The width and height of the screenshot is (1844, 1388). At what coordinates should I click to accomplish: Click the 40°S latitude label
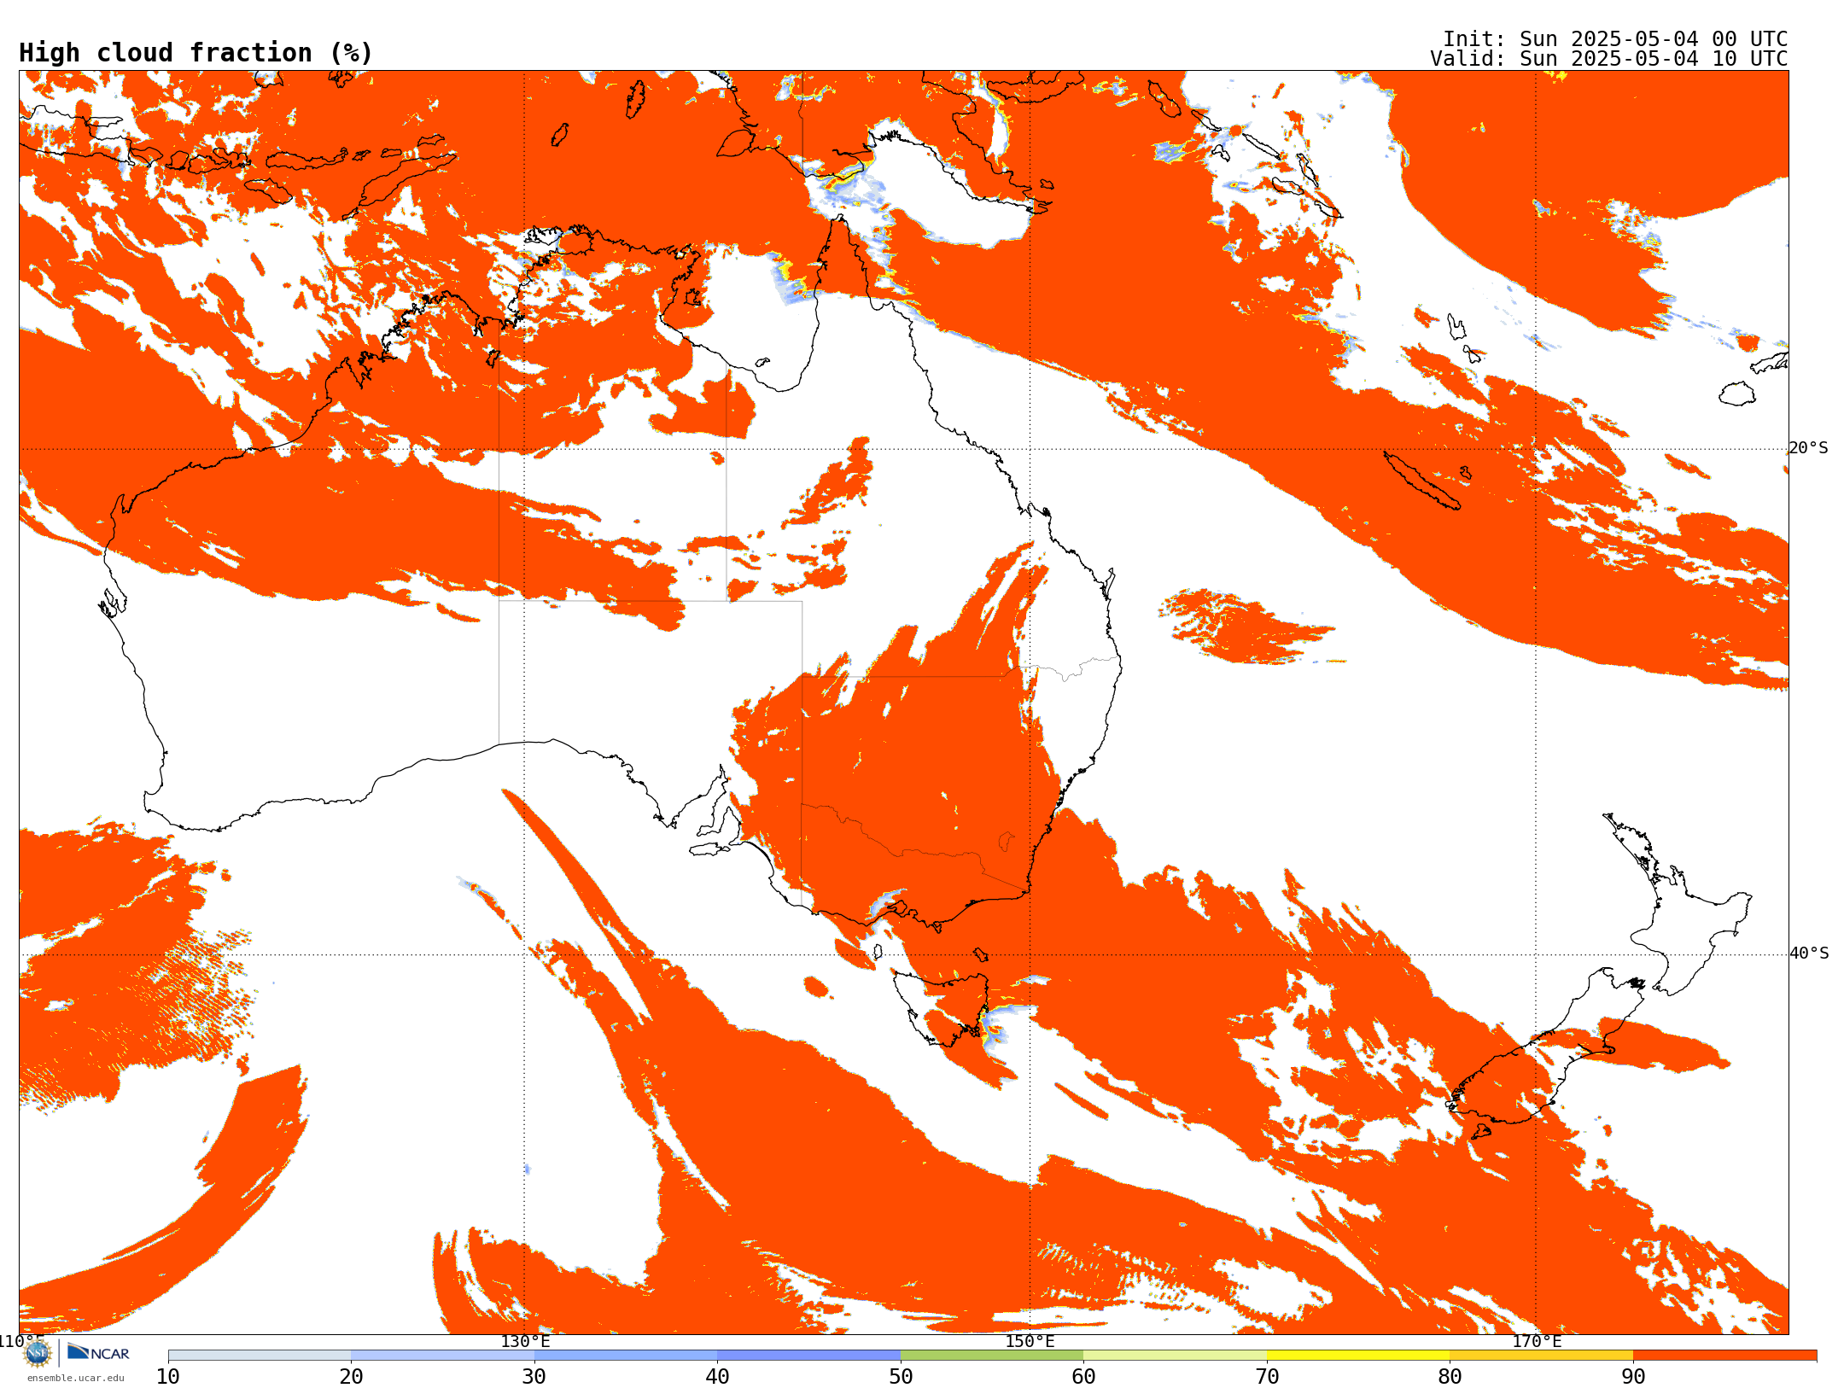1809,954
